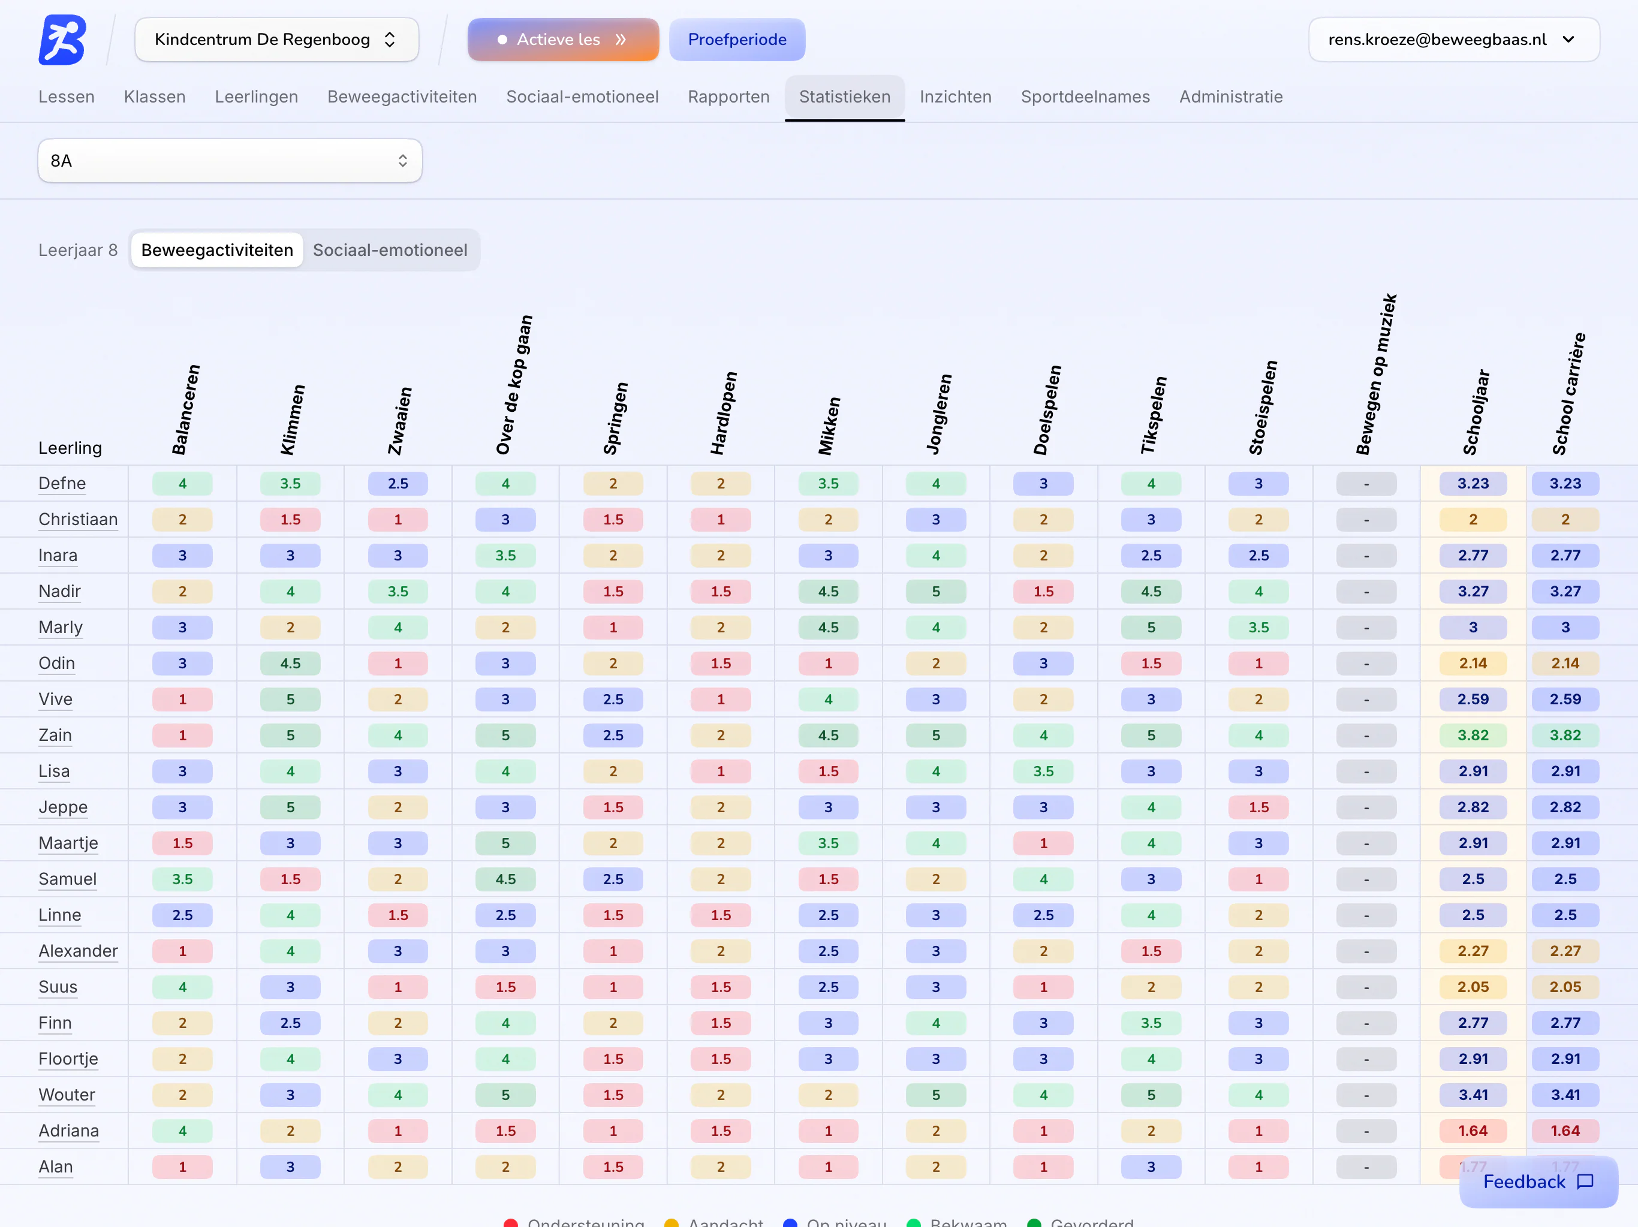The height and width of the screenshot is (1227, 1638).
Task: Click Zain's green 3.82 Schooljaar score
Action: coord(1473,735)
